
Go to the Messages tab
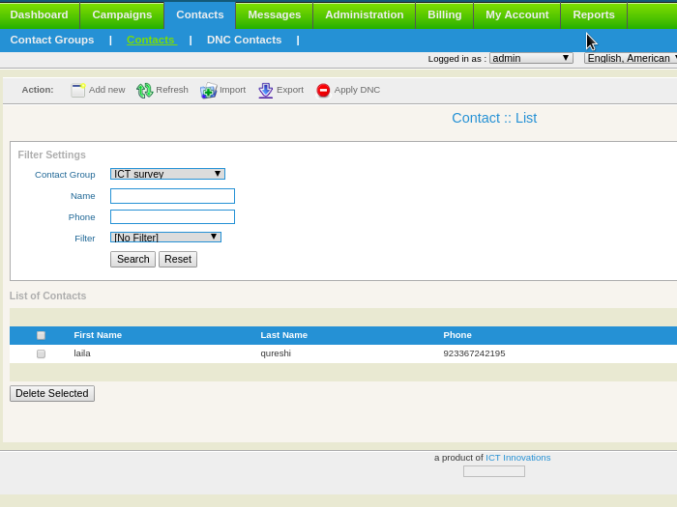275,14
